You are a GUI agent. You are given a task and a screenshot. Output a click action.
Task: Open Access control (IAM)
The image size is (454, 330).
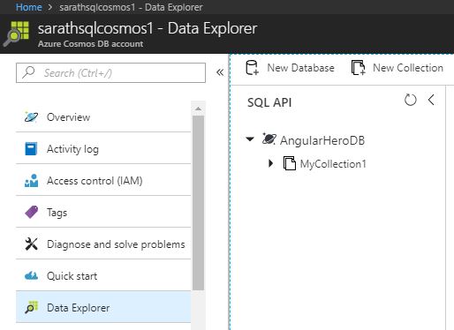103,180
